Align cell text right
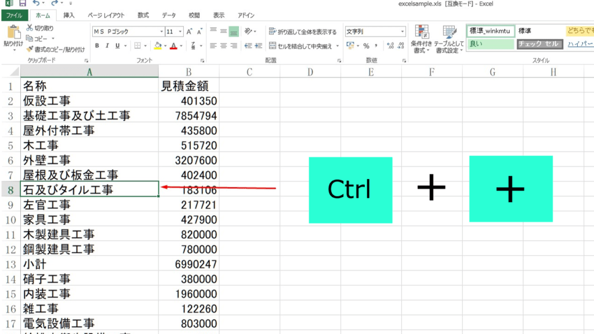 click(x=234, y=46)
